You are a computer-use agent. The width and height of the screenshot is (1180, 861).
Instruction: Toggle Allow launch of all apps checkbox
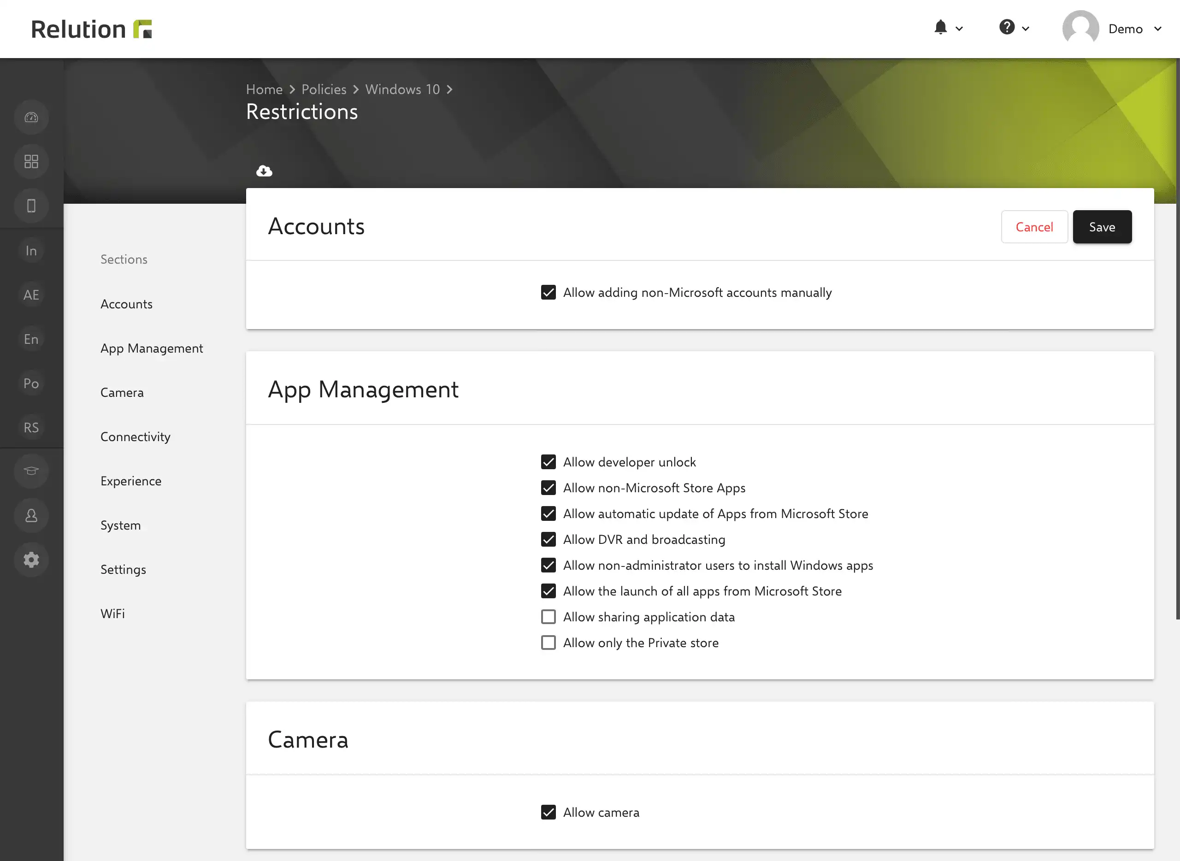point(549,591)
